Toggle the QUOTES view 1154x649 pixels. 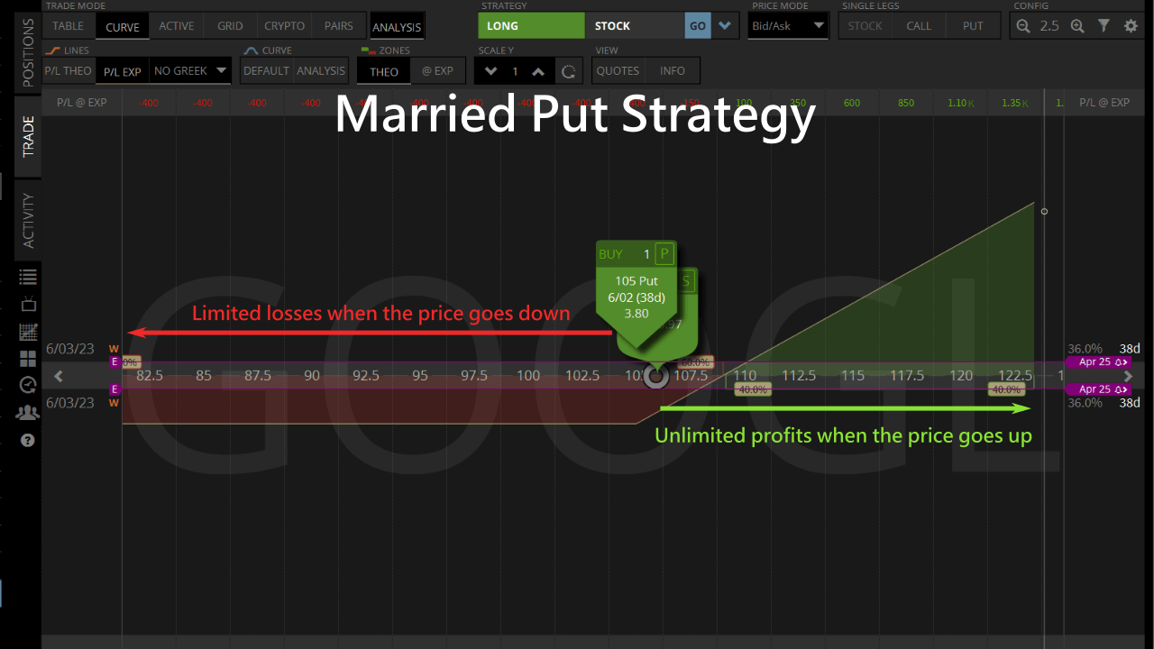[618, 70]
